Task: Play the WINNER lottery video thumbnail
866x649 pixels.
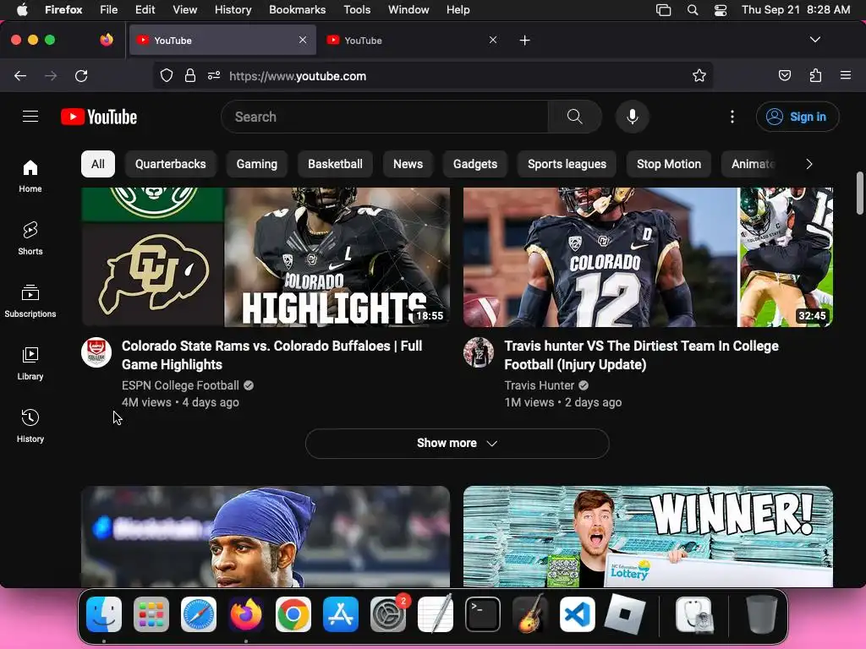Action: pyautogui.click(x=648, y=537)
